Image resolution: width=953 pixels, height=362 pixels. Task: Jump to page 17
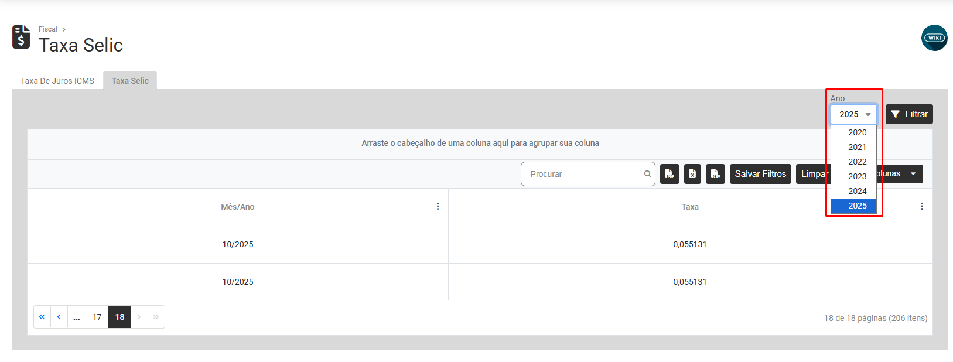coord(97,317)
